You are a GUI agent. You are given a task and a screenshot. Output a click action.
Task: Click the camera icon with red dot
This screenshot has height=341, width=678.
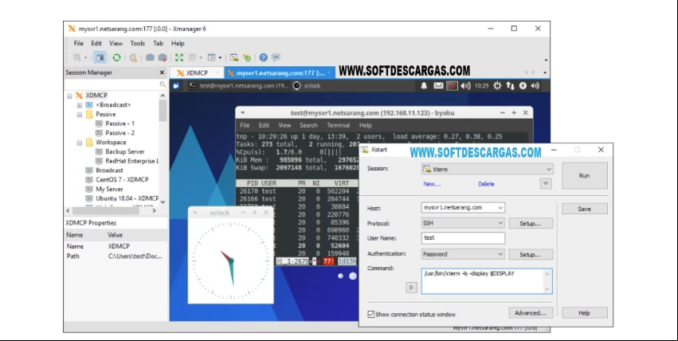click(x=163, y=57)
